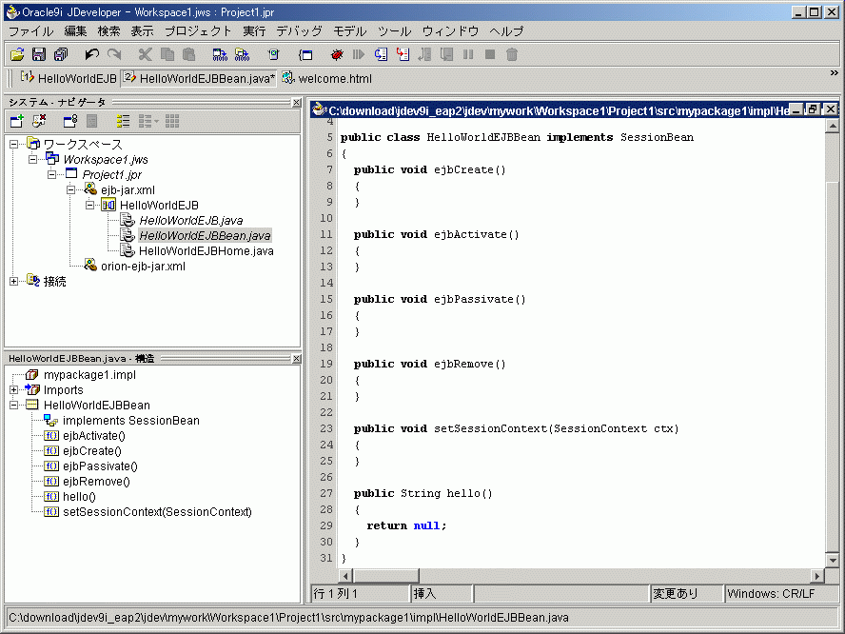The image size is (845, 634).
Task: Select orion-ejb-jar.xml in navigator tree
Action: pos(143,267)
